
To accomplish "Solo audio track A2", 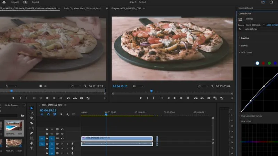I will [67, 149].
